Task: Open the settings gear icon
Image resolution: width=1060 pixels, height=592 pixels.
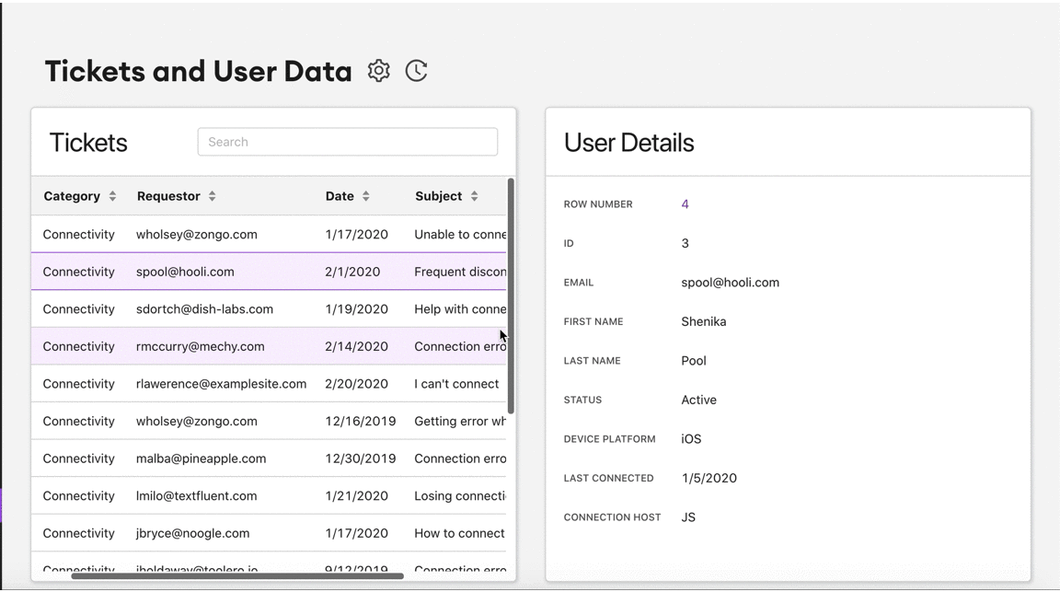Action: [378, 70]
